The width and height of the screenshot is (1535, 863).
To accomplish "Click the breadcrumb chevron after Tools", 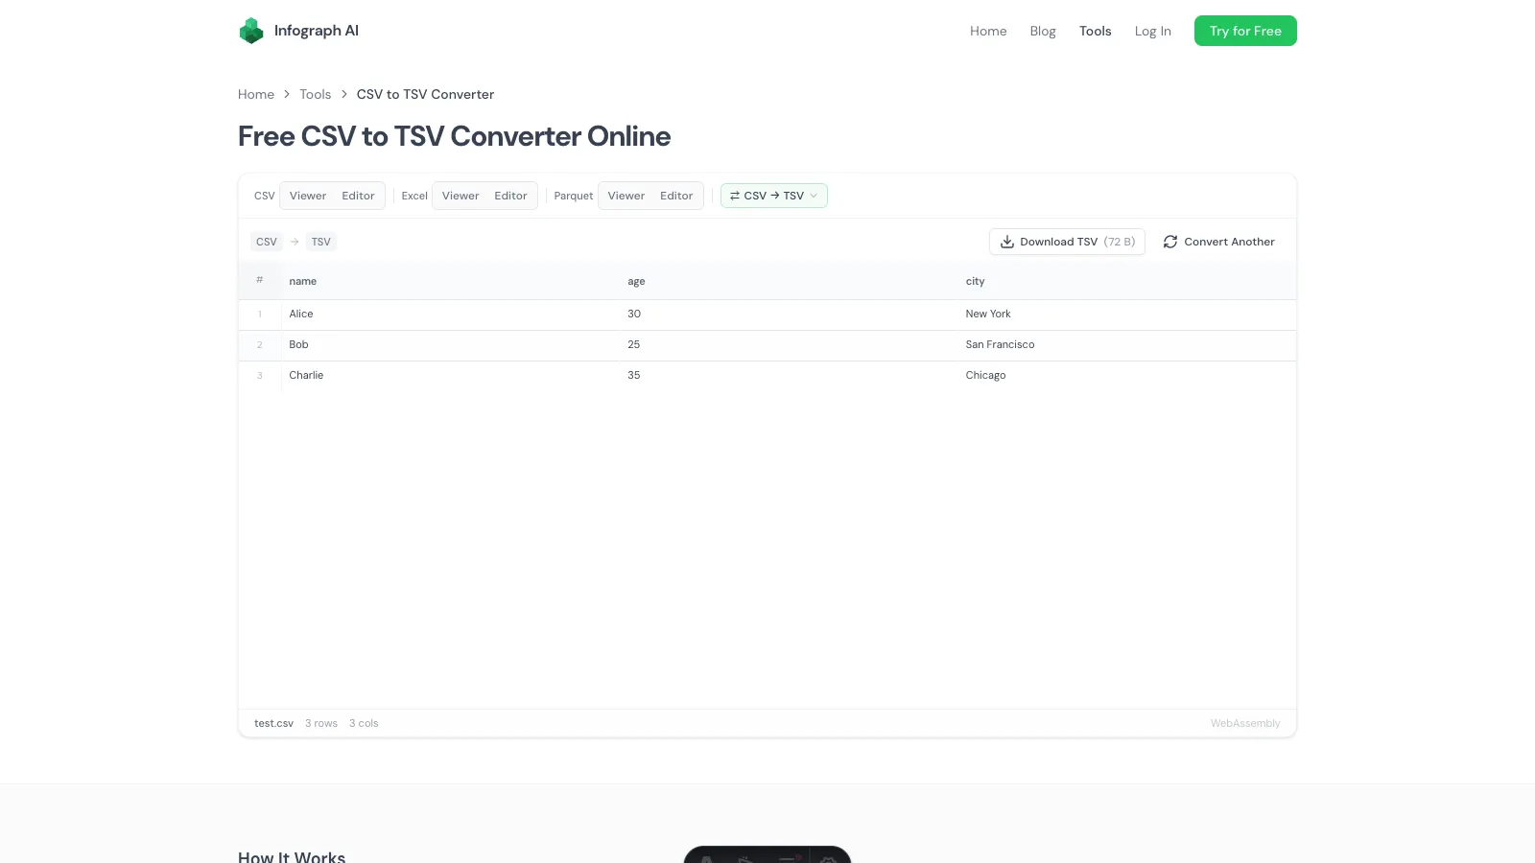I will tap(344, 94).
